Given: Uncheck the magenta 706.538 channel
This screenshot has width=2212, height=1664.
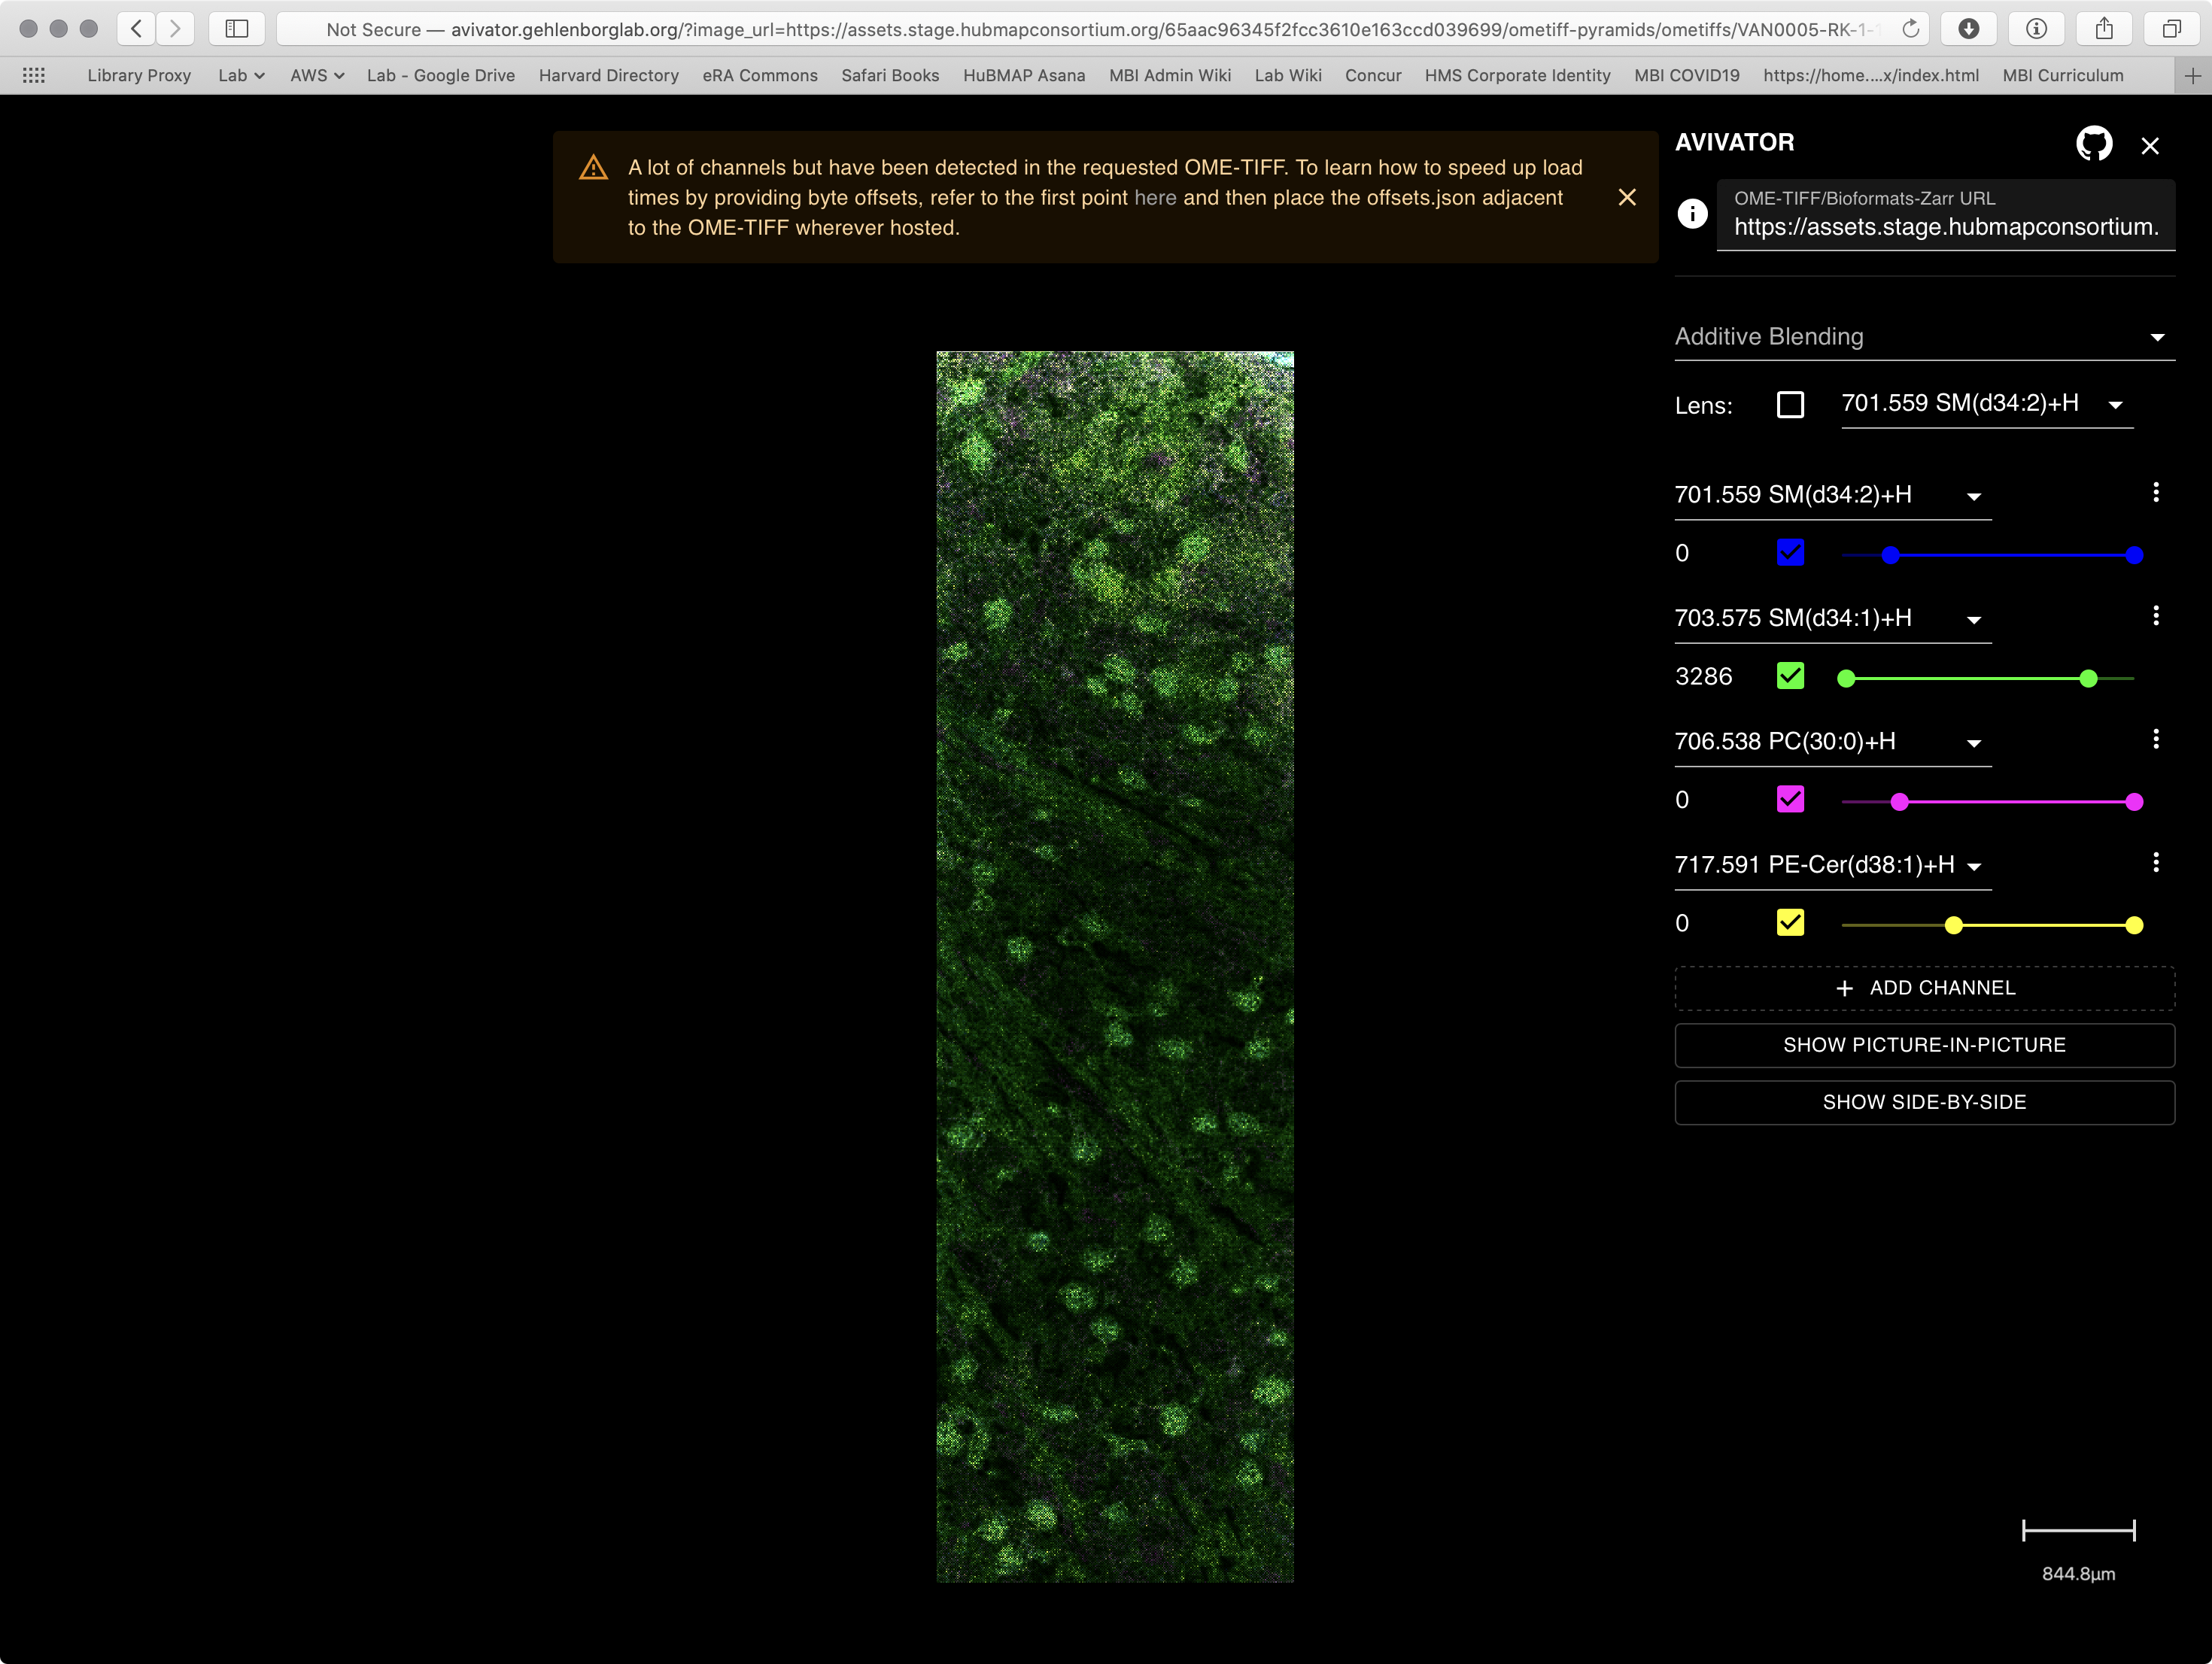Looking at the screenshot, I should pos(1790,798).
